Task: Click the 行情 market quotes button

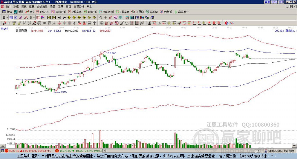Action: coord(7,12)
